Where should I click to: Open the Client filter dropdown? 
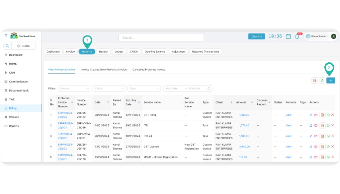pos(109,88)
